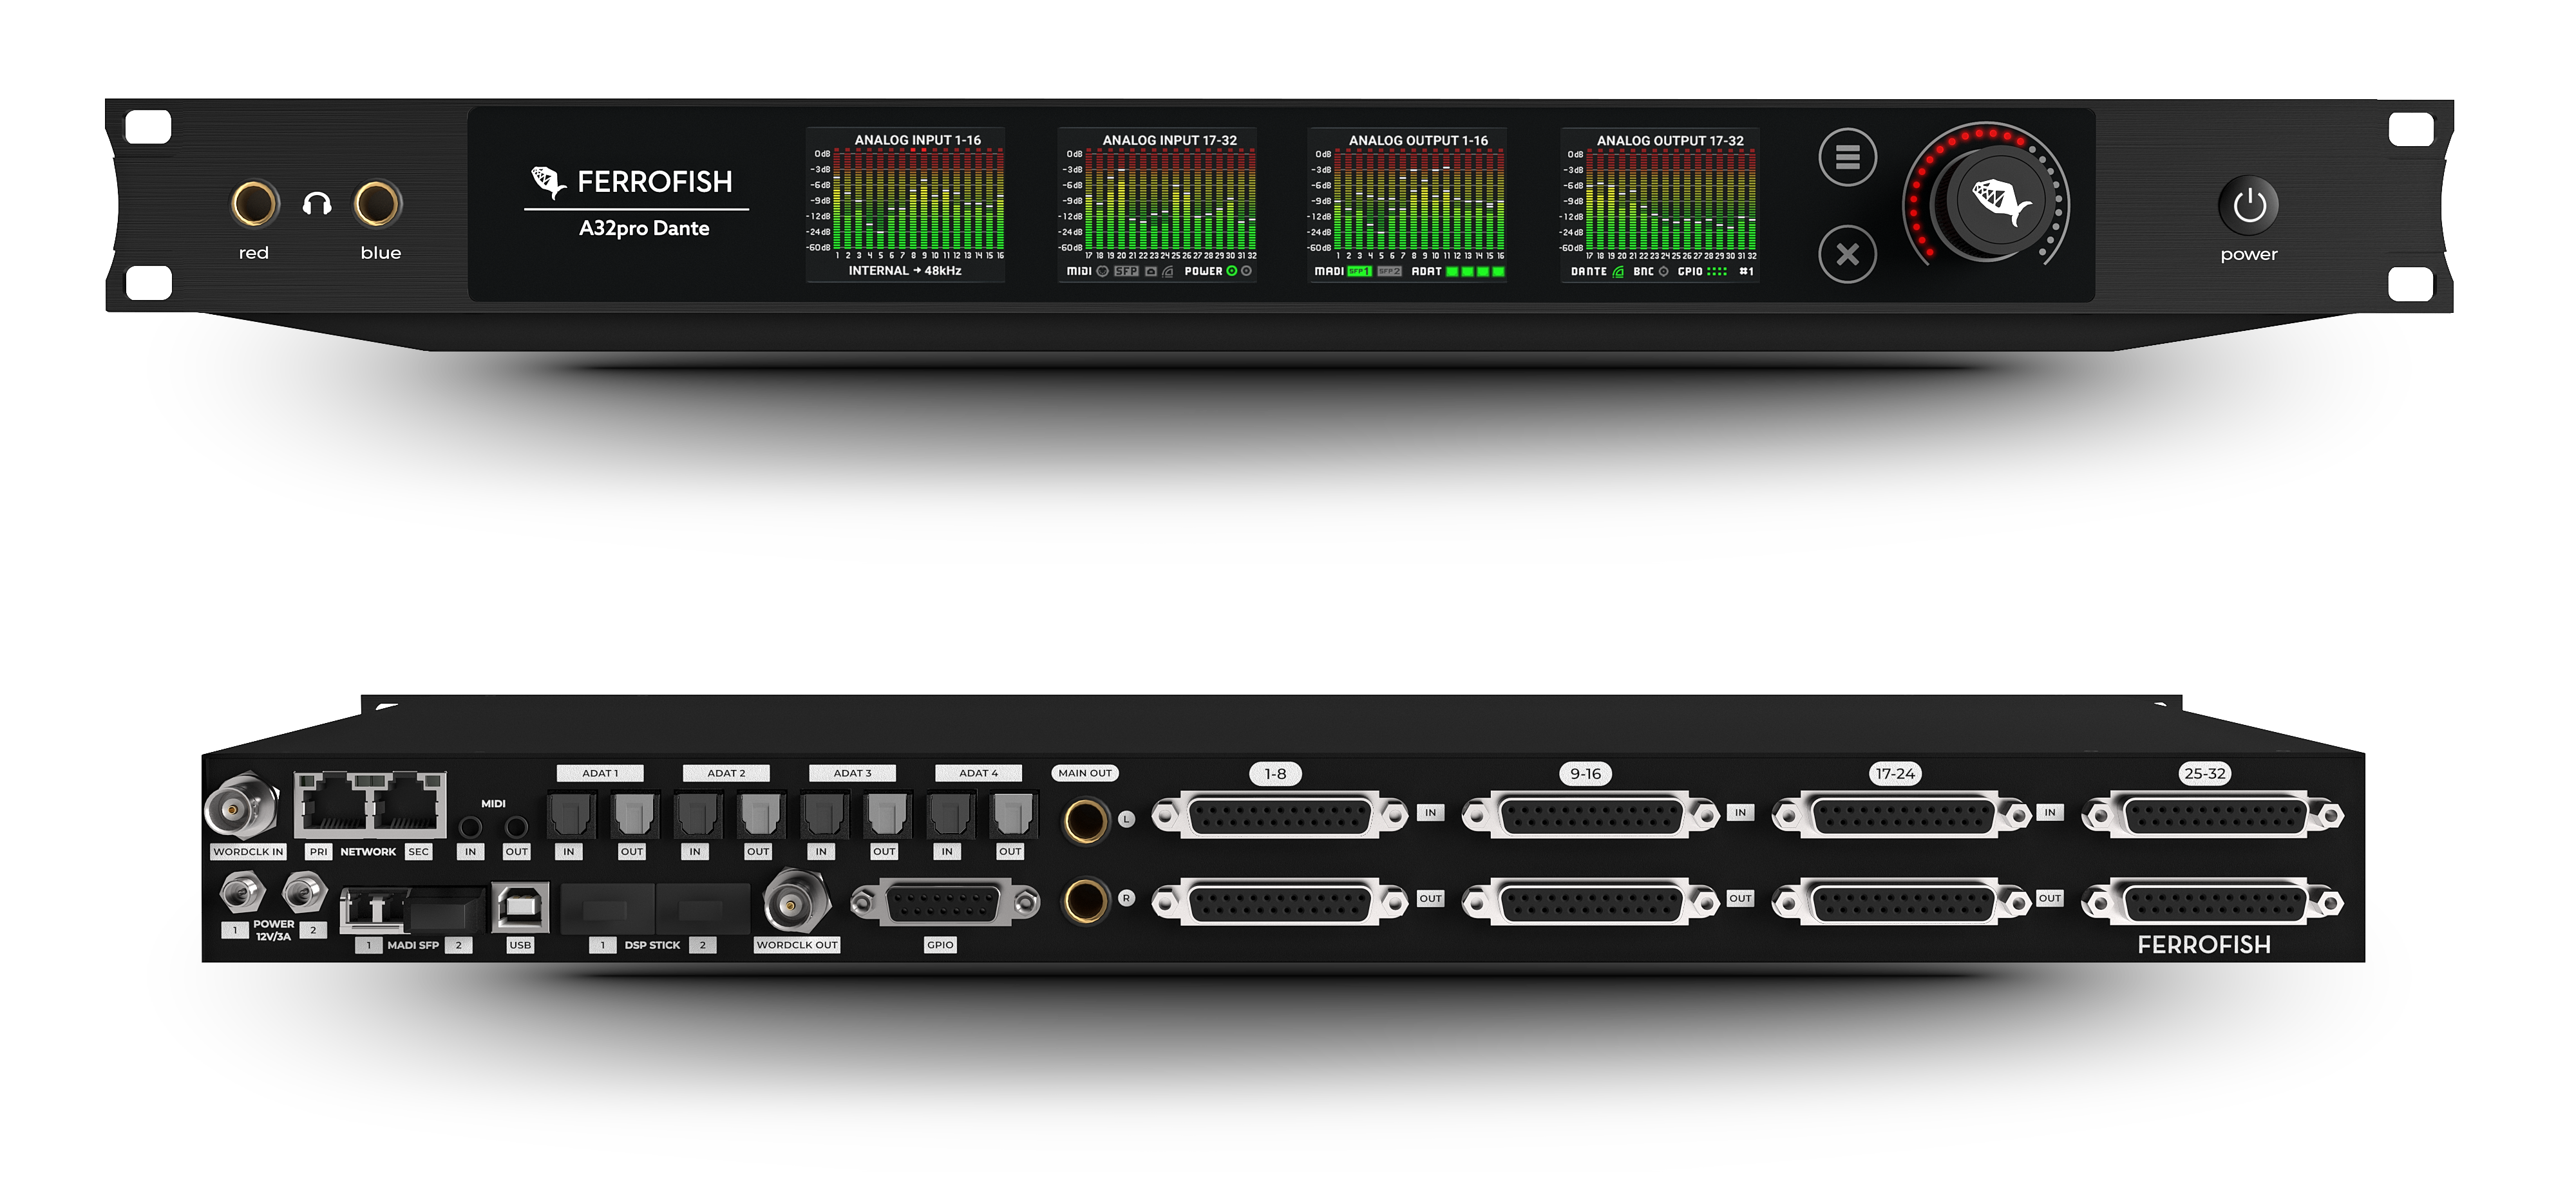2576x1193 pixels.
Task: Click the MAIN OUT label
Action: click(x=1085, y=773)
